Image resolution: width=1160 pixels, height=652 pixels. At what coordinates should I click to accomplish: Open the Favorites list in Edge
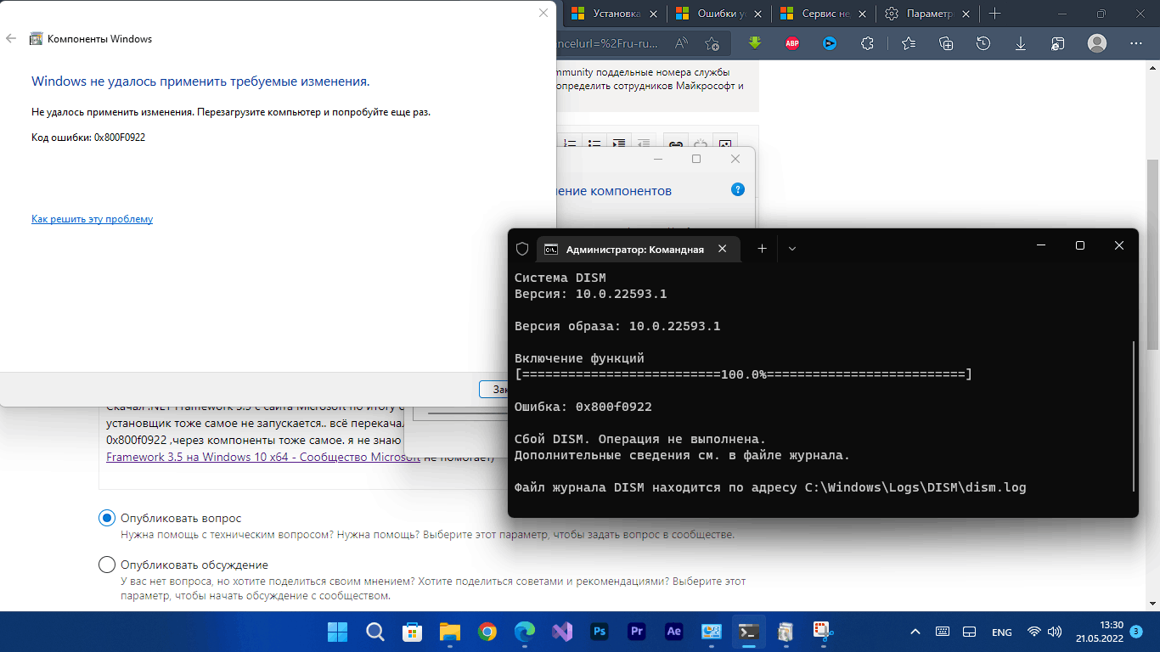tap(909, 43)
